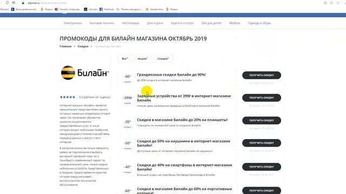Click the 5.0 рейтинг (41 оценок) text
Image resolution: width=346 pixels, height=194 pixels.
[x=95, y=97]
